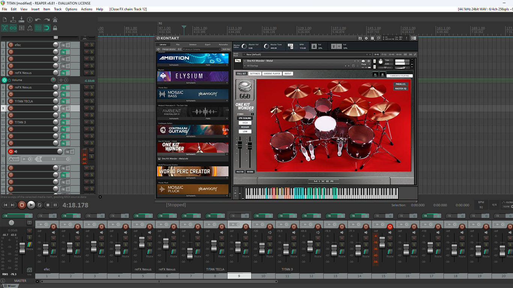Screen dimensions: 513x288
Task: Open FX chain for TITAN 3 track
Action: click(x=63, y=122)
